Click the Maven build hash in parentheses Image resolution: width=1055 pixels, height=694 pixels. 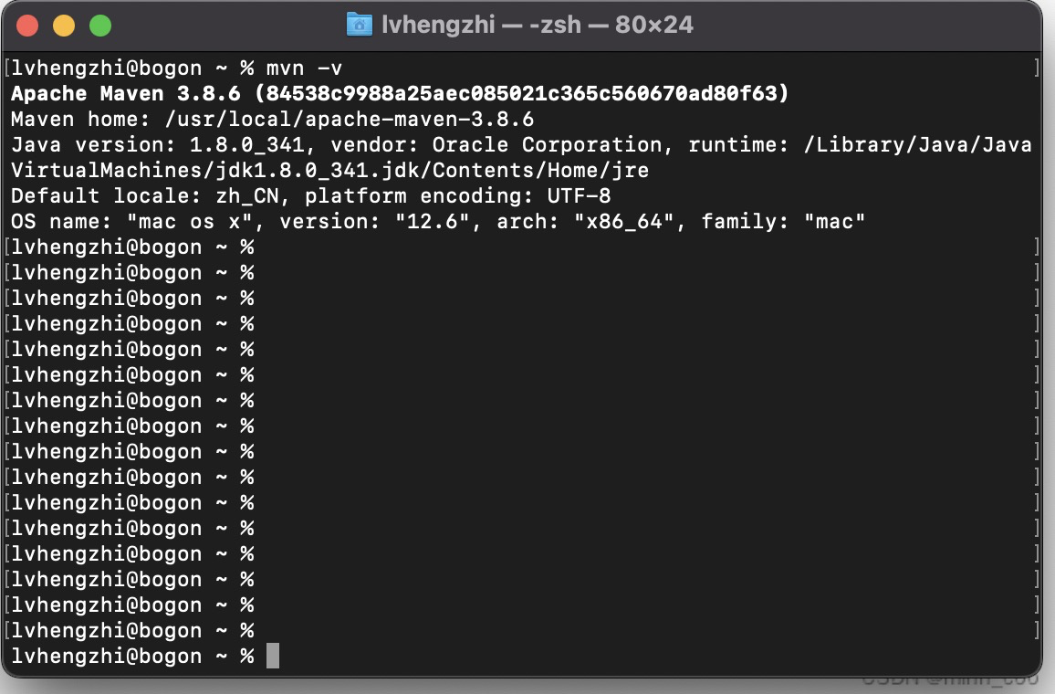coord(522,94)
